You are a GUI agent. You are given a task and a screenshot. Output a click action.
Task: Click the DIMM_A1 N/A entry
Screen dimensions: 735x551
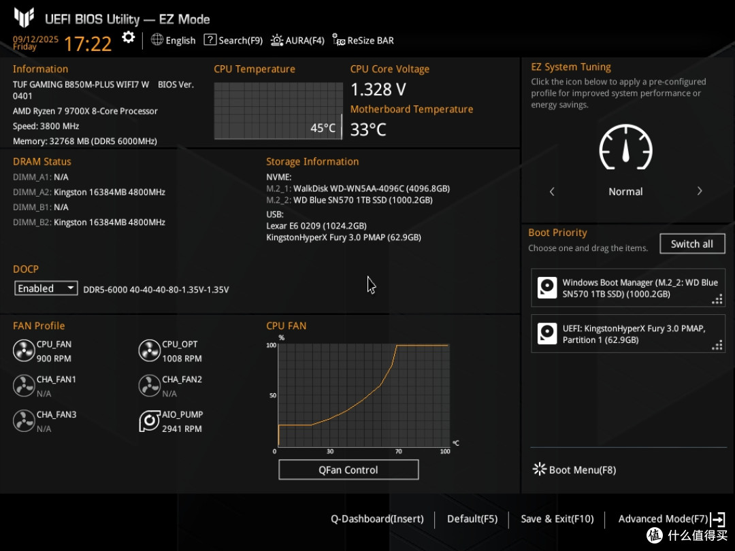[41, 177]
